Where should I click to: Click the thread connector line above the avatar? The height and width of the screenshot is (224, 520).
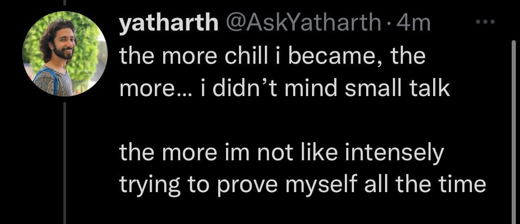(65, 3)
